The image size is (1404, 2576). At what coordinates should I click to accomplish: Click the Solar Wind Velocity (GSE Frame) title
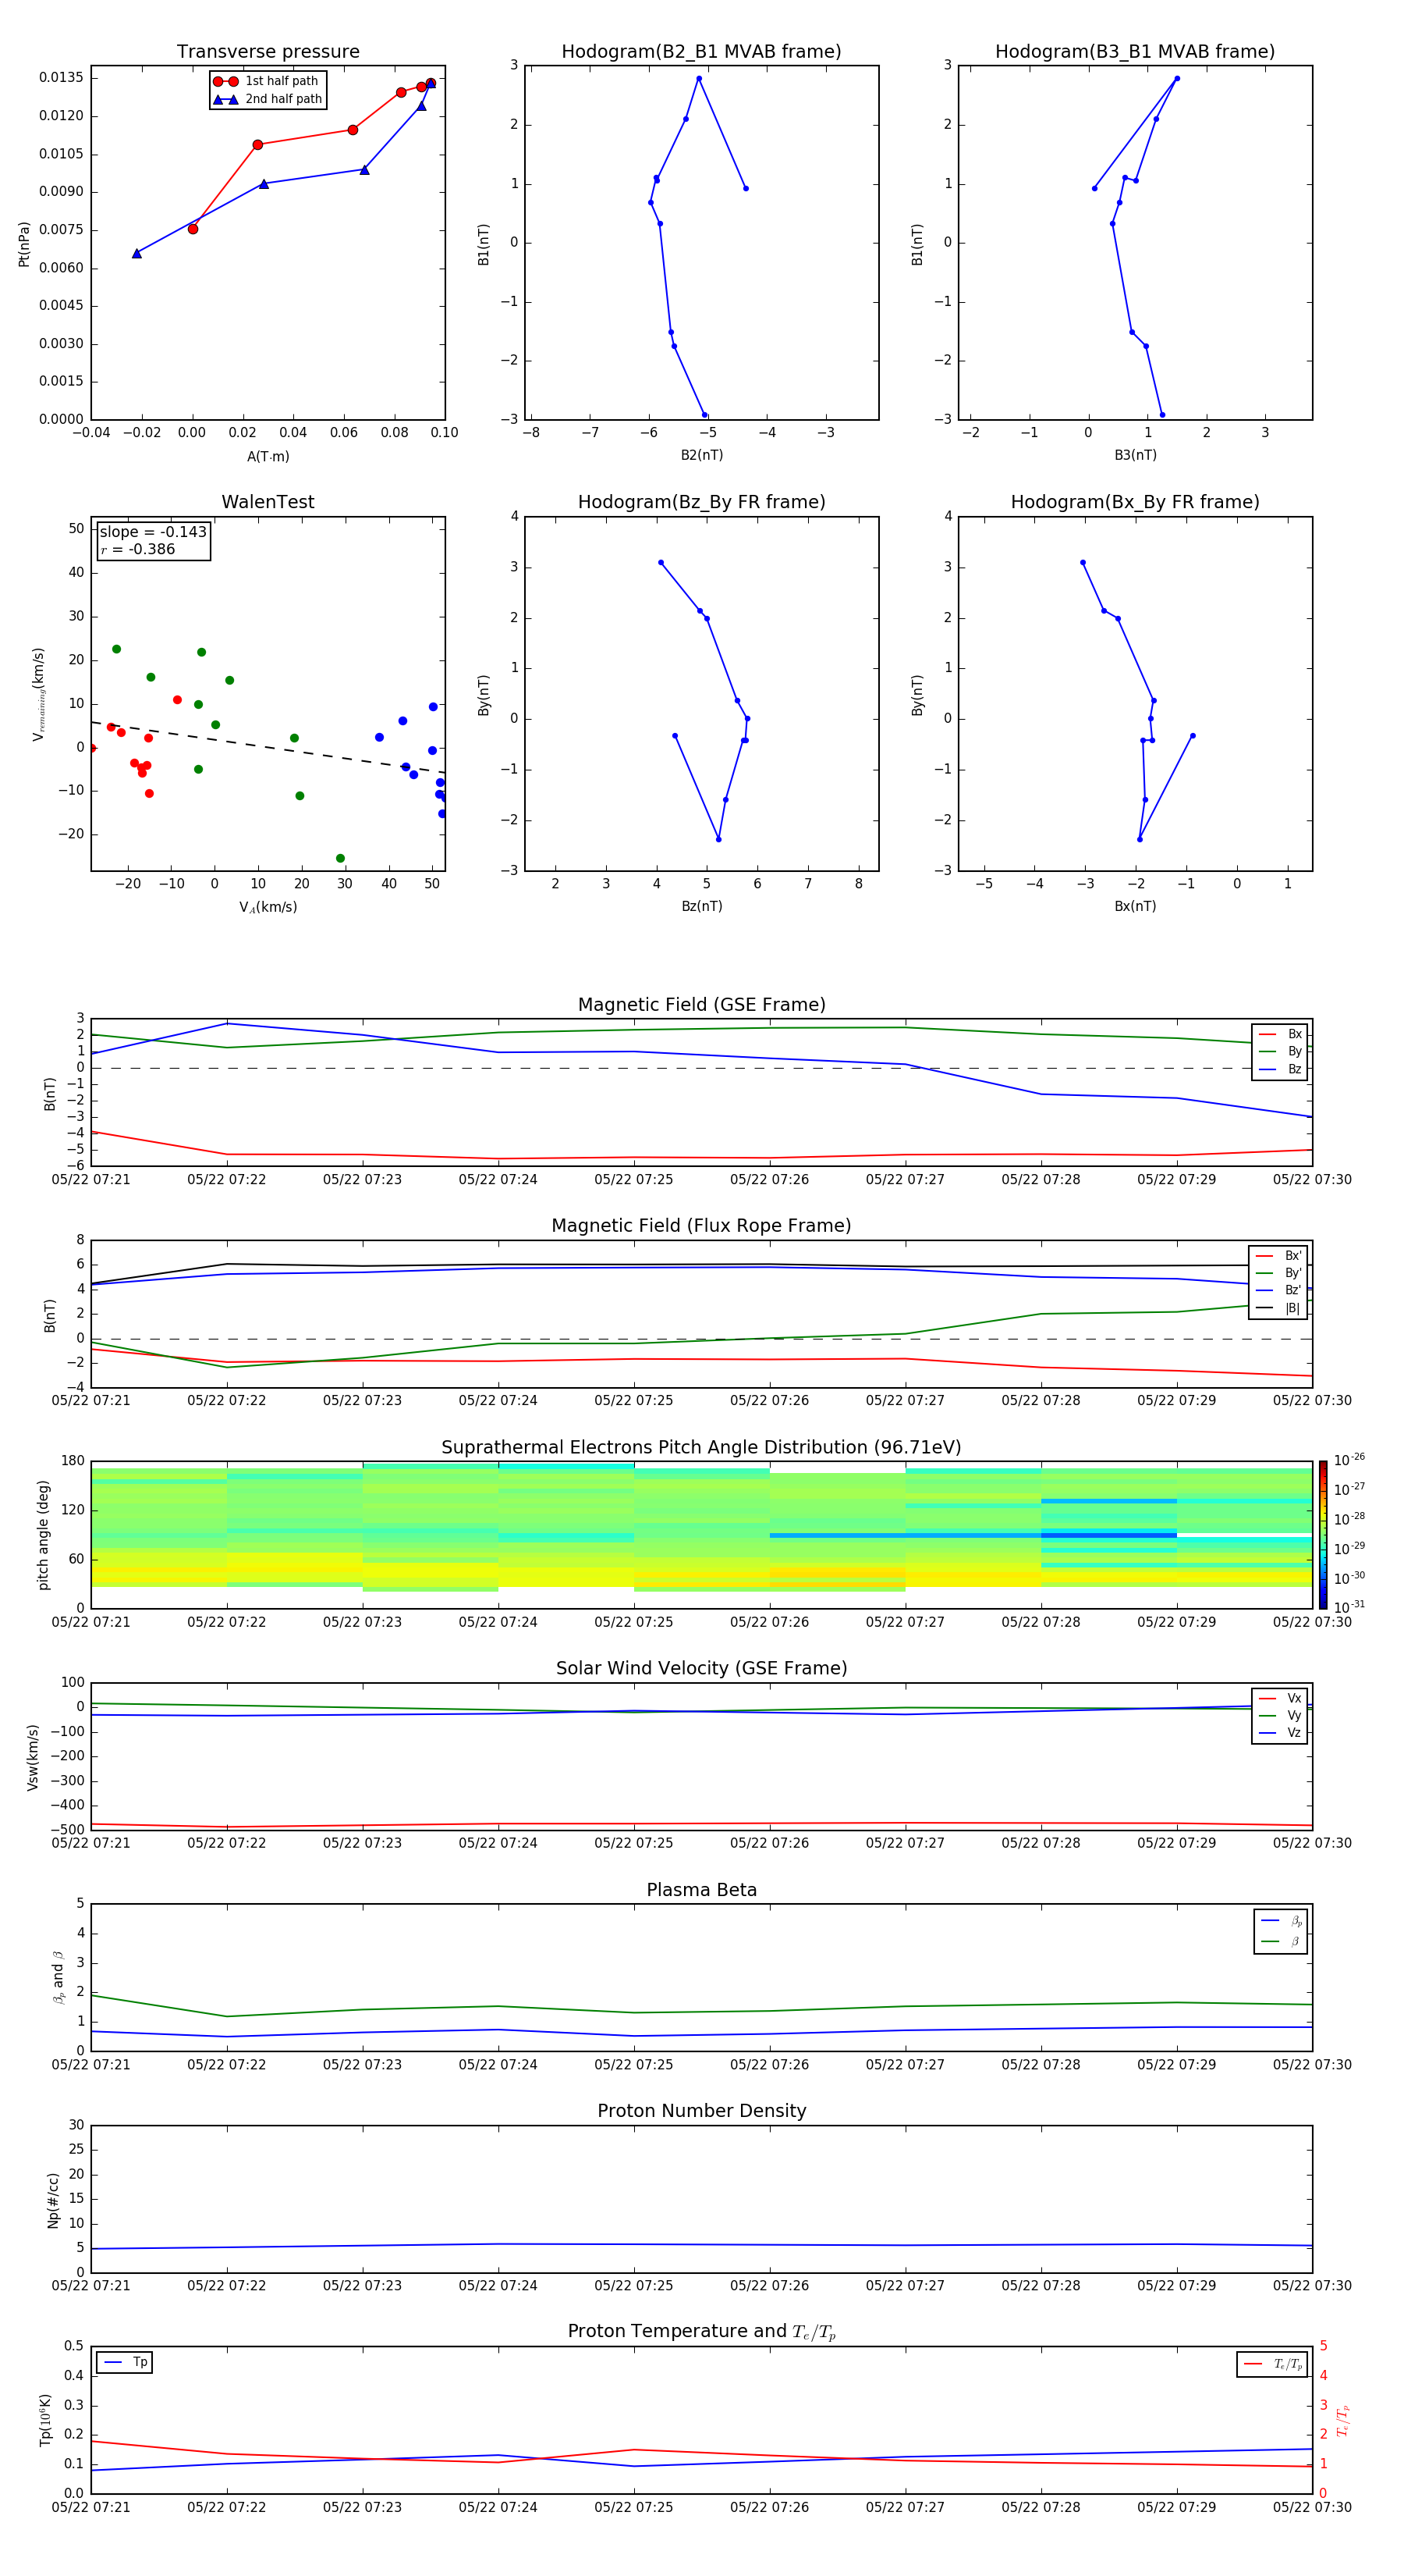(701, 1668)
